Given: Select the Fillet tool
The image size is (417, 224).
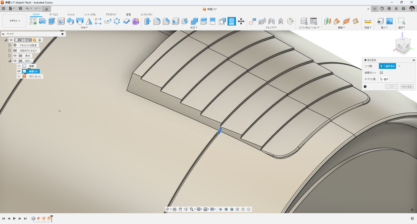Looking at the screenshot, I should 157,22.
